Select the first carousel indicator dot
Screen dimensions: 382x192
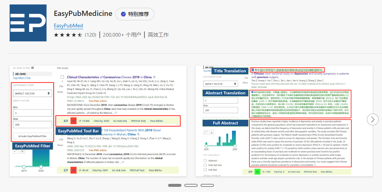(175, 185)
